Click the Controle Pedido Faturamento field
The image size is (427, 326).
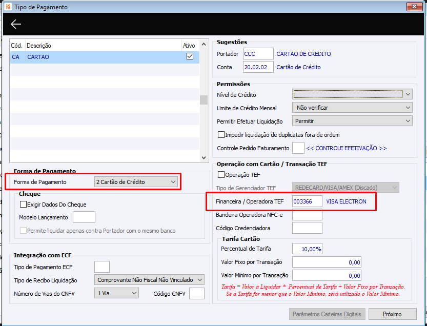pos(298,148)
